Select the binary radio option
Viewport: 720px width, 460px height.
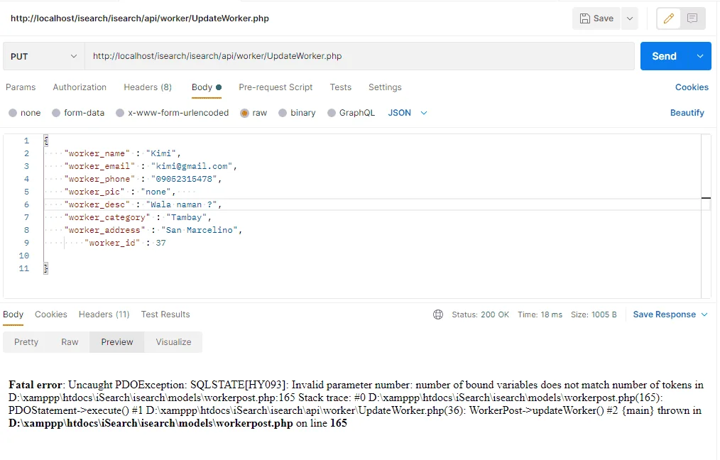[x=283, y=113]
